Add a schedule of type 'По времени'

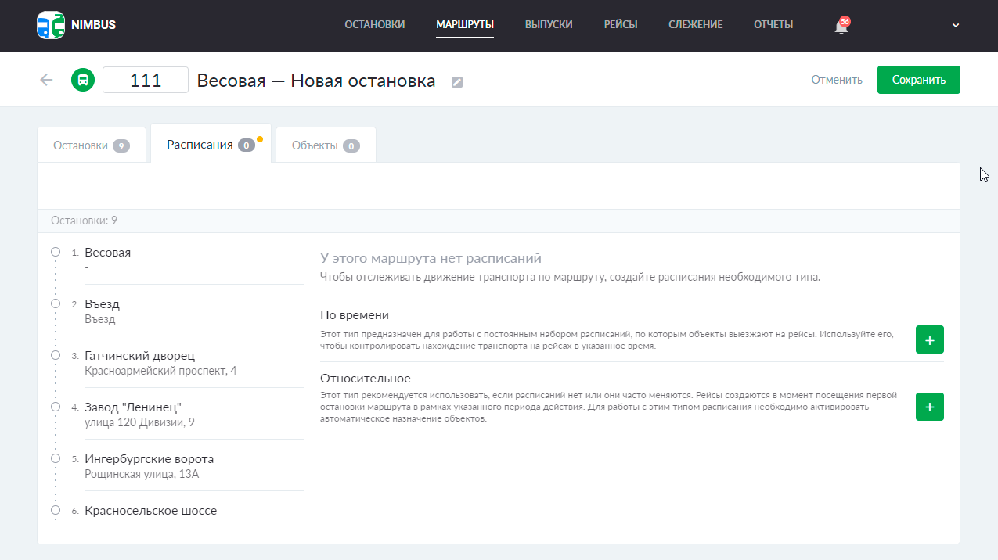coord(929,339)
